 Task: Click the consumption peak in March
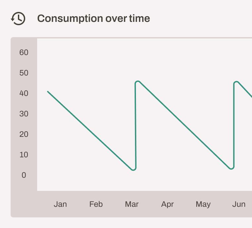coord(138,82)
